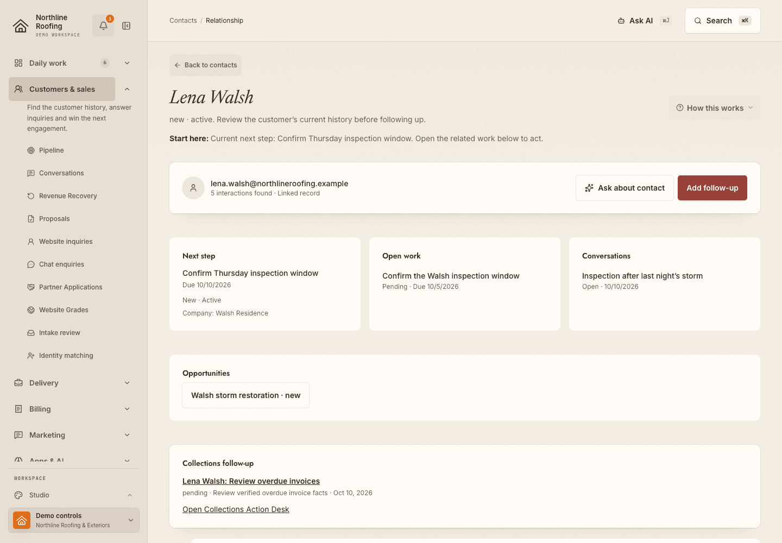The width and height of the screenshot is (782, 543).
Task: Open the Search box
Action: pyautogui.click(x=723, y=21)
